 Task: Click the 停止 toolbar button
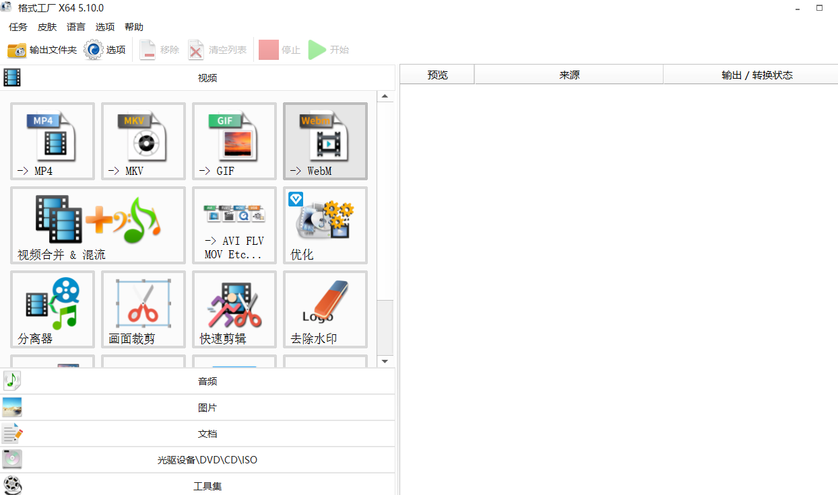tap(280, 50)
